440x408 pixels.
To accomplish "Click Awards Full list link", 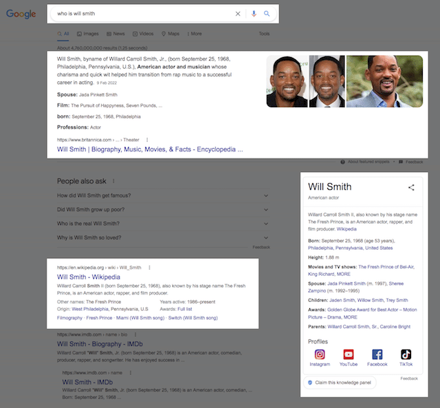I will pyautogui.click(x=185, y=309).
